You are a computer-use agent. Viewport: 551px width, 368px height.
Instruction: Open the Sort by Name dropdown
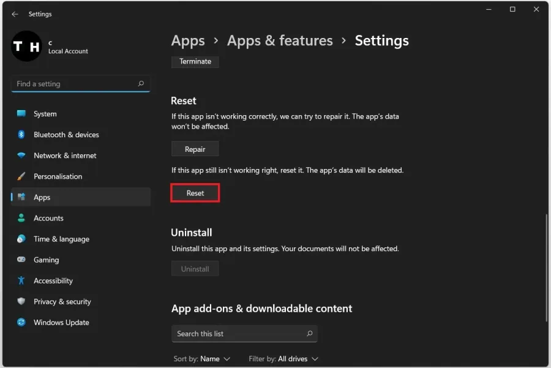(x=201, y=359)
